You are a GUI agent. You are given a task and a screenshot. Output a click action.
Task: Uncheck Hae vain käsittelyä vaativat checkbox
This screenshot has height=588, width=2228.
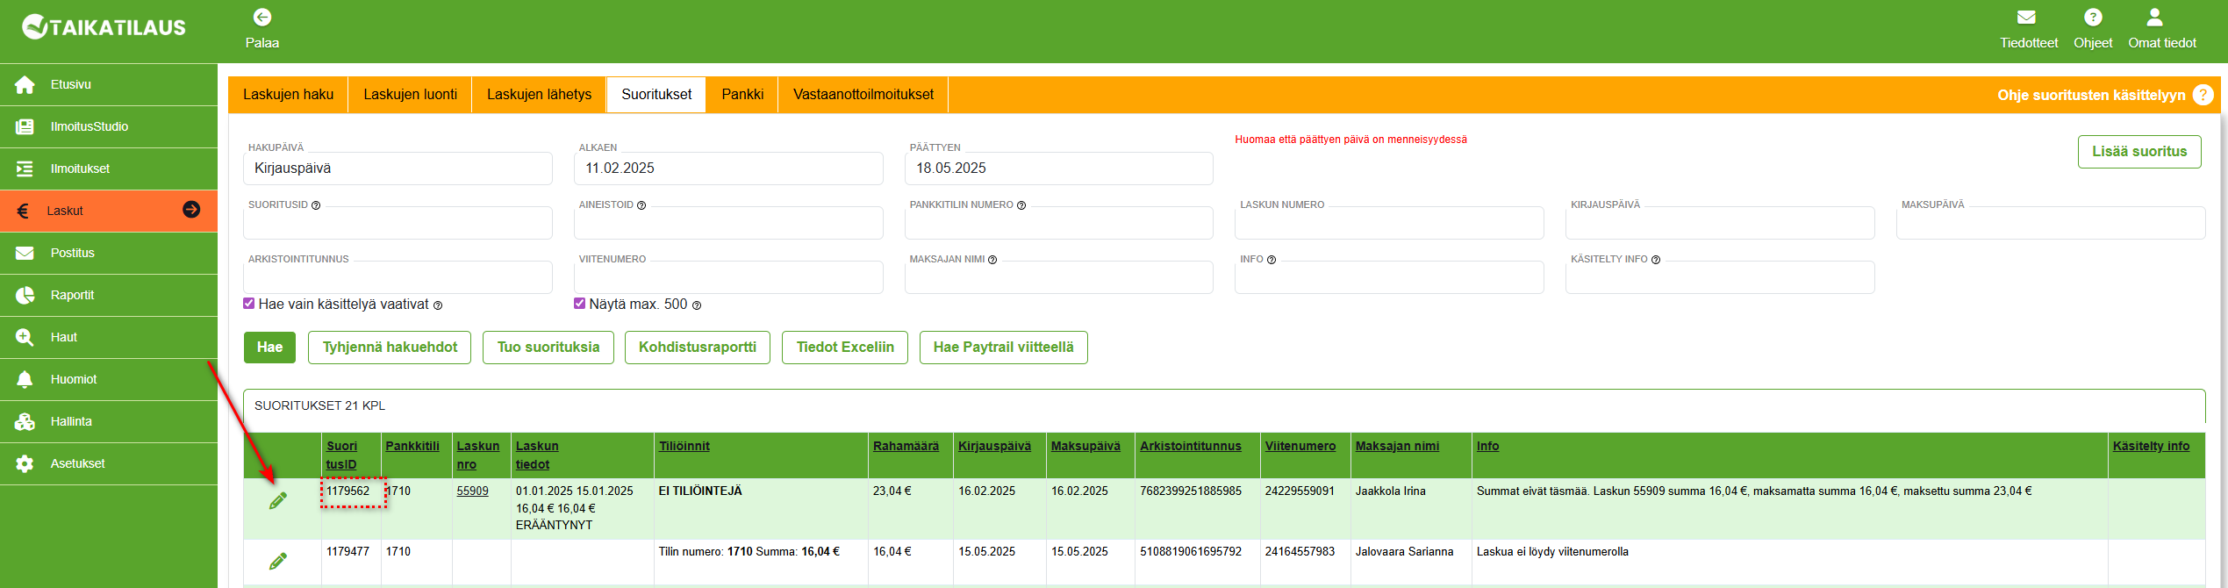[249, 304]
